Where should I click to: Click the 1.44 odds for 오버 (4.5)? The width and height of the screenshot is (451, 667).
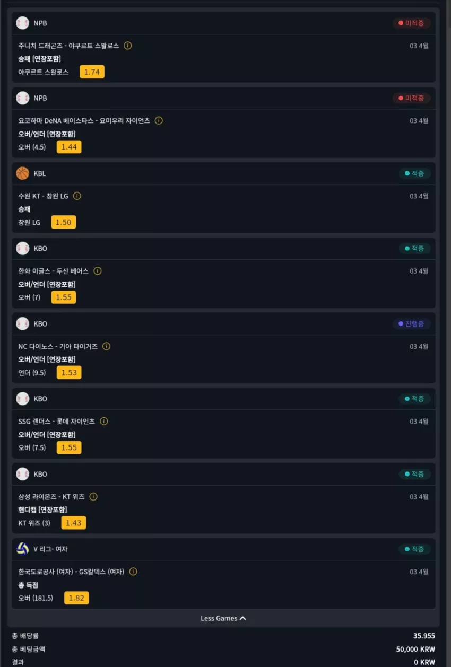[70, 147]
